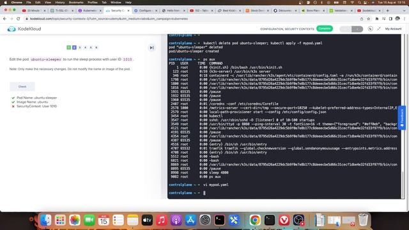
Task: Open the Profiles menu
Action: [x=92, y=3]
